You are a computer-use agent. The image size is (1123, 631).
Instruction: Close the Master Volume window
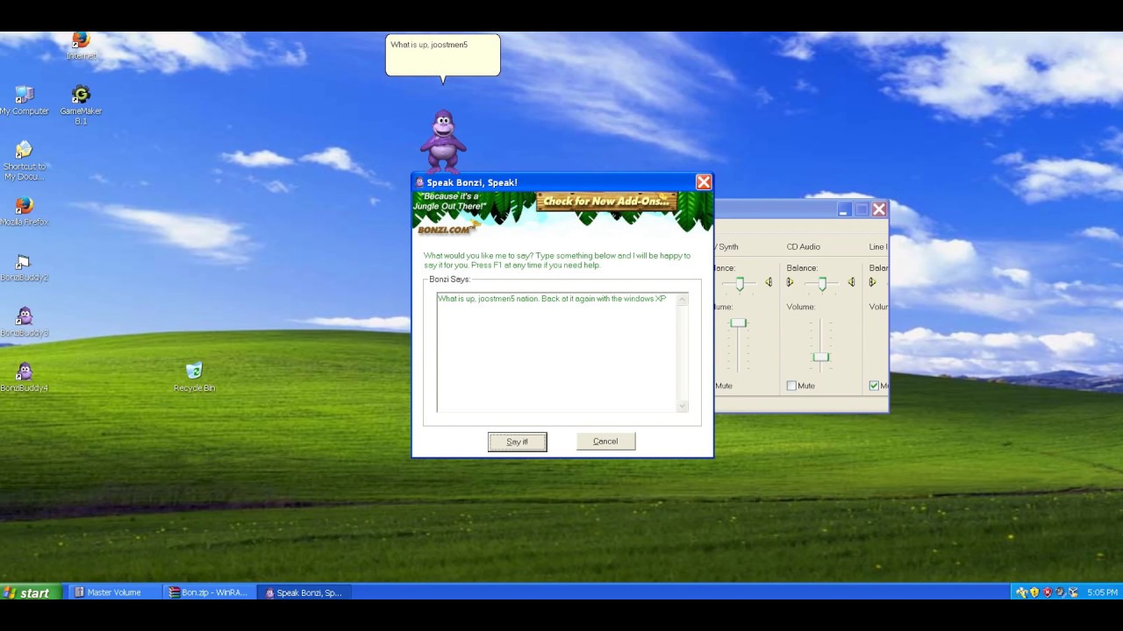tap(879, 209)
